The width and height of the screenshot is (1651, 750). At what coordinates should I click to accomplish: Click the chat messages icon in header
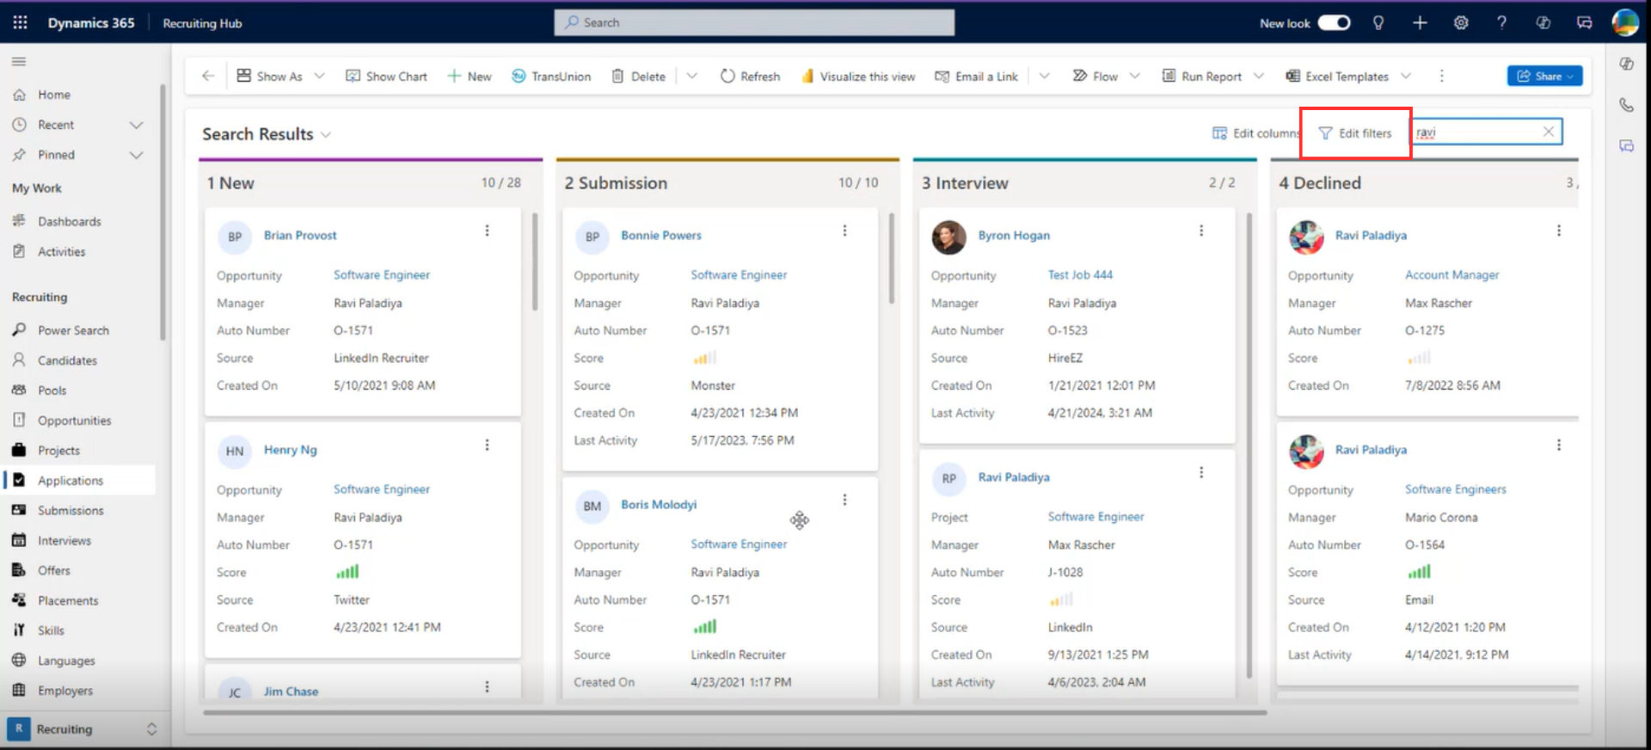point(1584,22)
